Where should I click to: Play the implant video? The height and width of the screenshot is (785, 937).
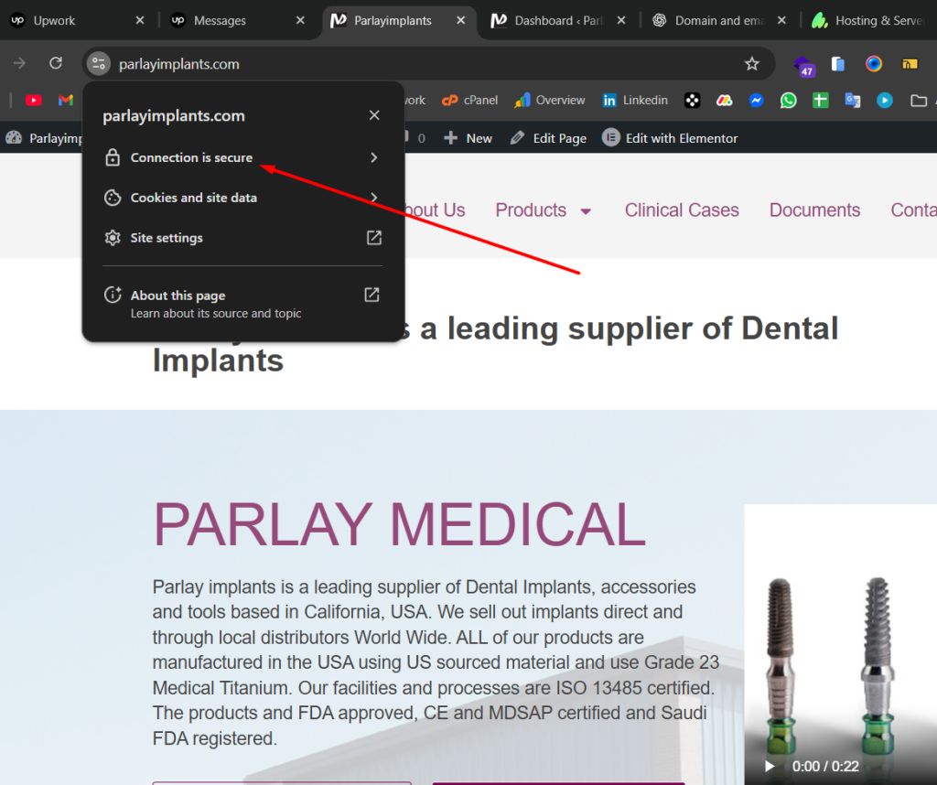(x=770, y=766)
